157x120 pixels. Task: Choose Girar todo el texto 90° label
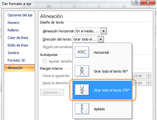click(111, 71)
